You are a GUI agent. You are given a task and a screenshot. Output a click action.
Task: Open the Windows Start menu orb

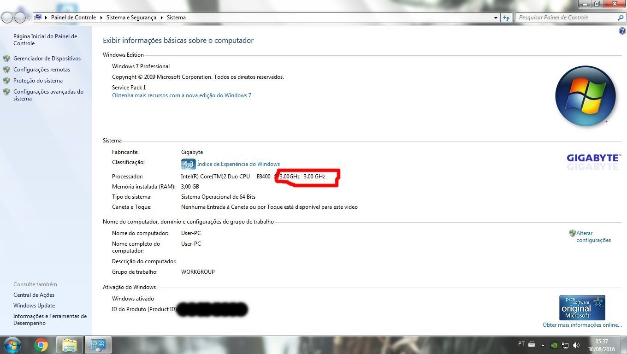click(x=12, y=345)
